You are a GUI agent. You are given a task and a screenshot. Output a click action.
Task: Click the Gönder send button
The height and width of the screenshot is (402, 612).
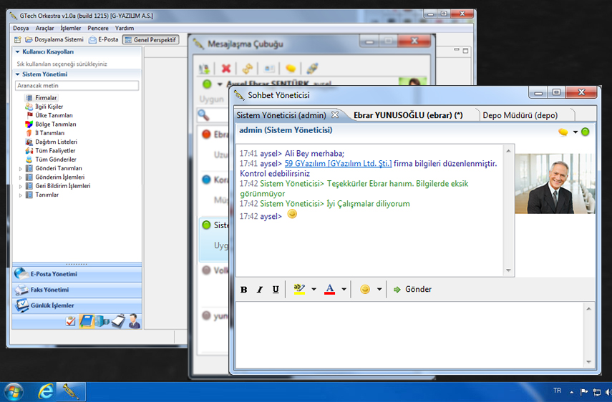(412, 290)
